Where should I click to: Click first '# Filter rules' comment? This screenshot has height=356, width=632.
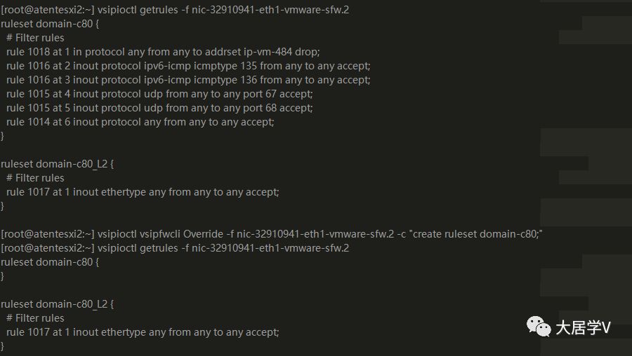click(x=36, y=38)
